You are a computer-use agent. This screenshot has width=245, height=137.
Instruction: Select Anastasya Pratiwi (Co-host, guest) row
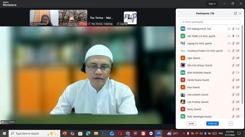(210, 50)
